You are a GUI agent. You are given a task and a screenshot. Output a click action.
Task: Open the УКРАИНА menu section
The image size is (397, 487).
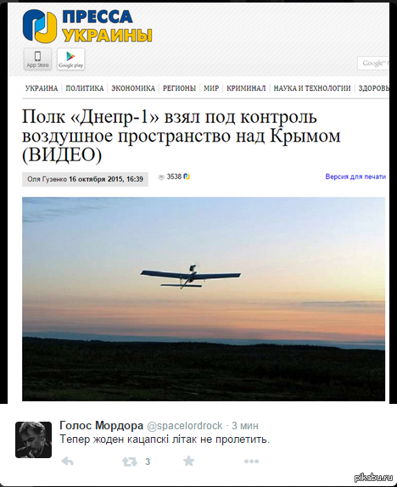coord(42,88)
